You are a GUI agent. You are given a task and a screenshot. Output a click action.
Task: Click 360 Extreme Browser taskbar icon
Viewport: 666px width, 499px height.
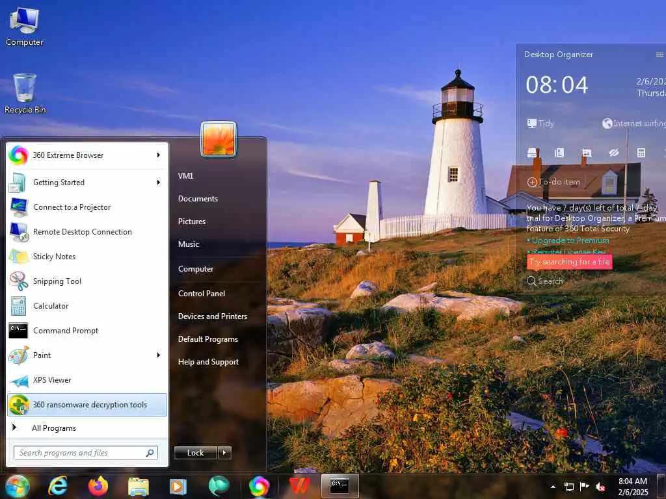point(259,486)
